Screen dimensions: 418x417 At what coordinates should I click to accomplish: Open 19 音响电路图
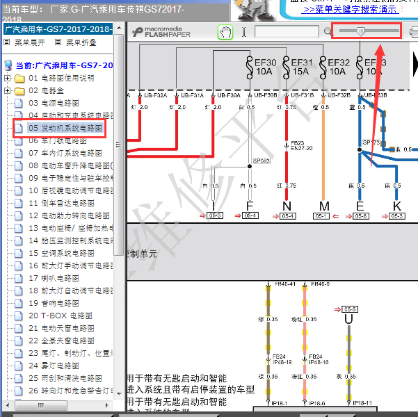(54, 303)
